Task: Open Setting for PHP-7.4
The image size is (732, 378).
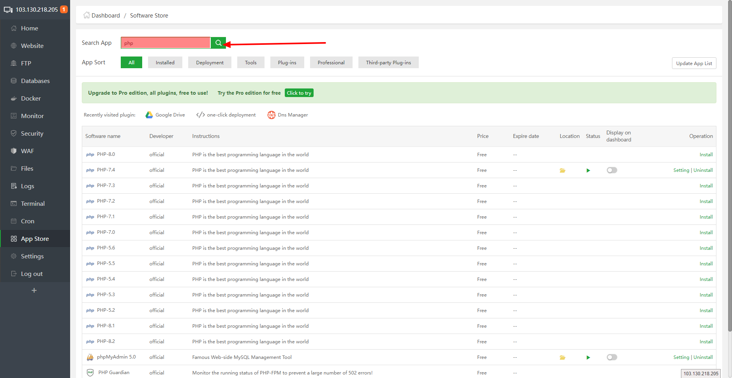Action: [x=681, y=170]
